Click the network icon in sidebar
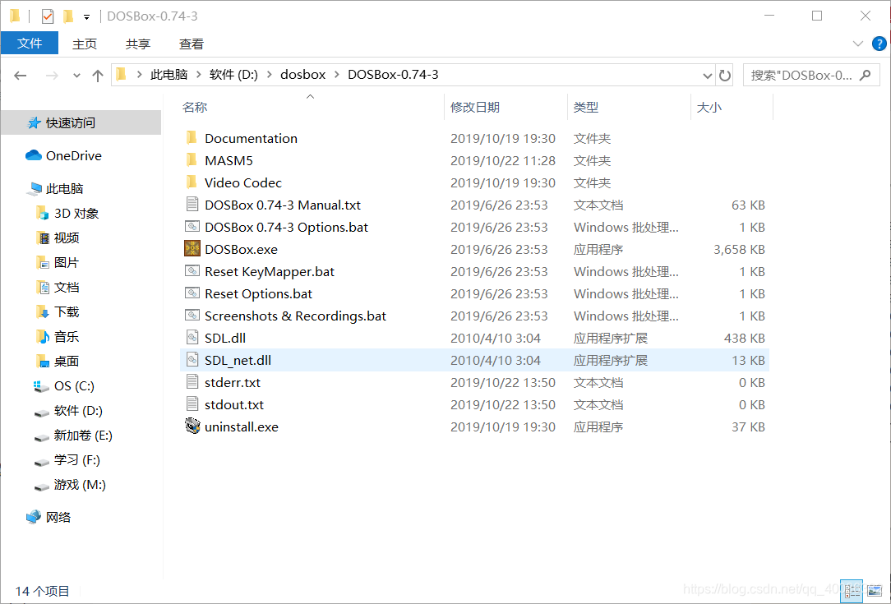The height and width of the screenshot is (604, 891). 34,517
